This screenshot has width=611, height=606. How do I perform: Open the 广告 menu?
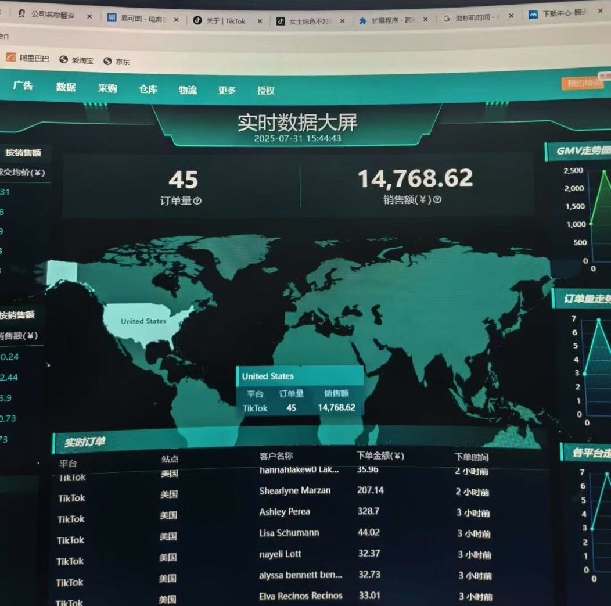[x=23, y=85]
